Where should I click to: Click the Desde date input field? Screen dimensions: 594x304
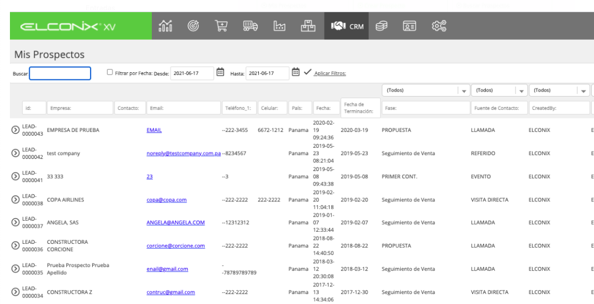192,73
